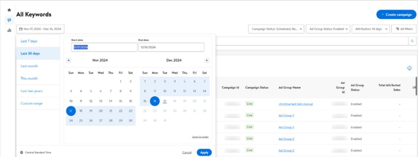Click the main search input field
Image resolution: width=418 pixels, height=157 pixels.
(x=312, y=41)
